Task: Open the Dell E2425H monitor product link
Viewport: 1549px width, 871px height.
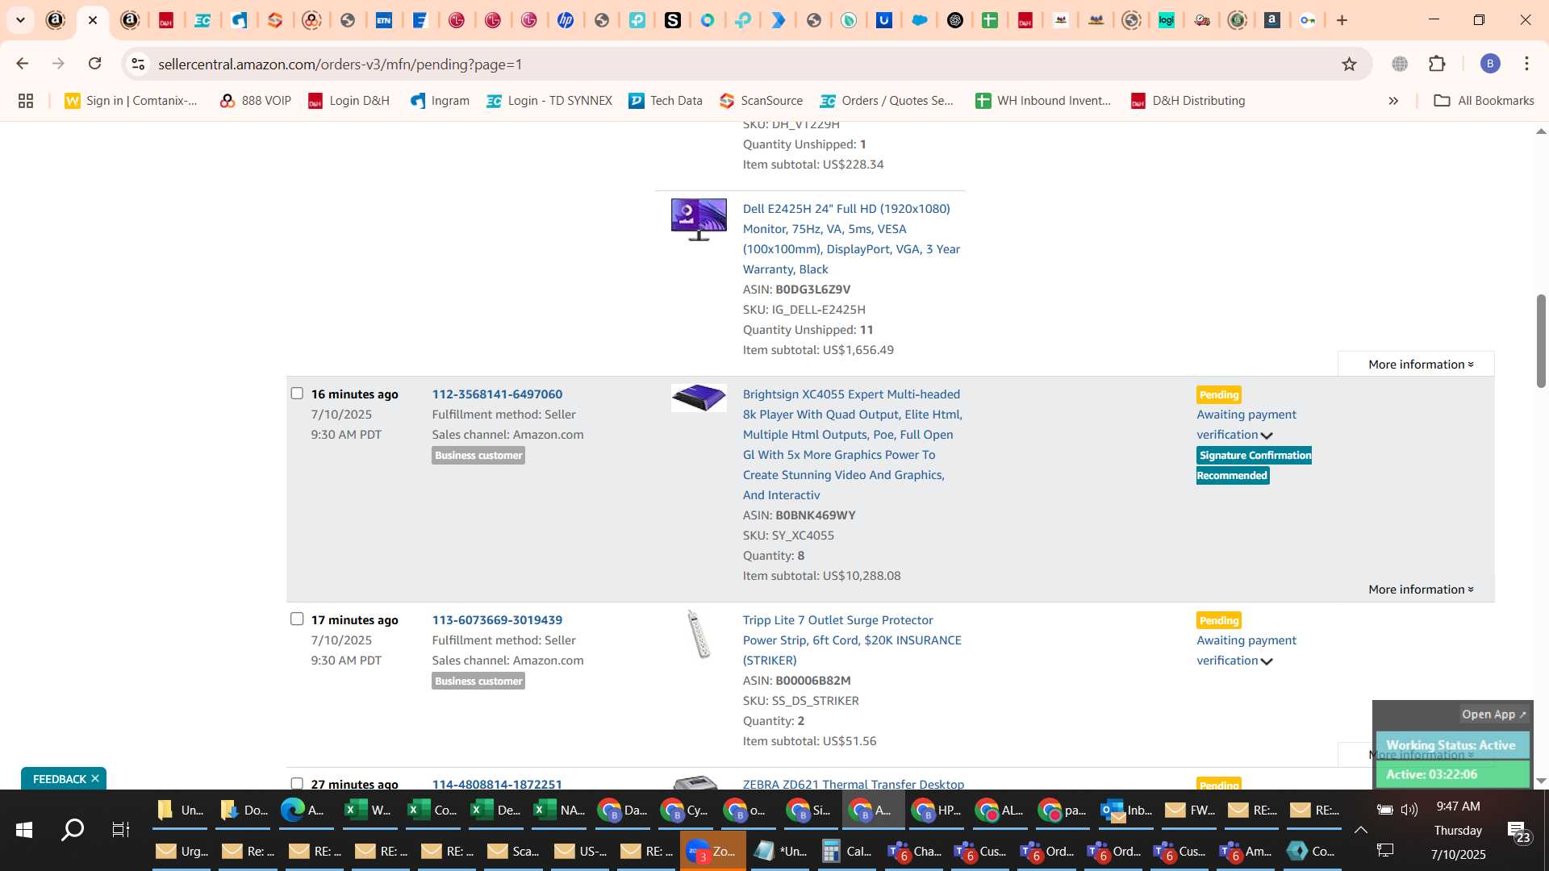Action: 851,239
